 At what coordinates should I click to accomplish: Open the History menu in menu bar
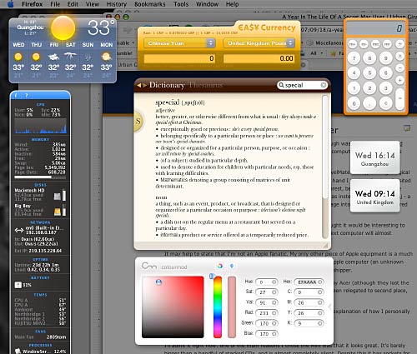pos(117,4)
